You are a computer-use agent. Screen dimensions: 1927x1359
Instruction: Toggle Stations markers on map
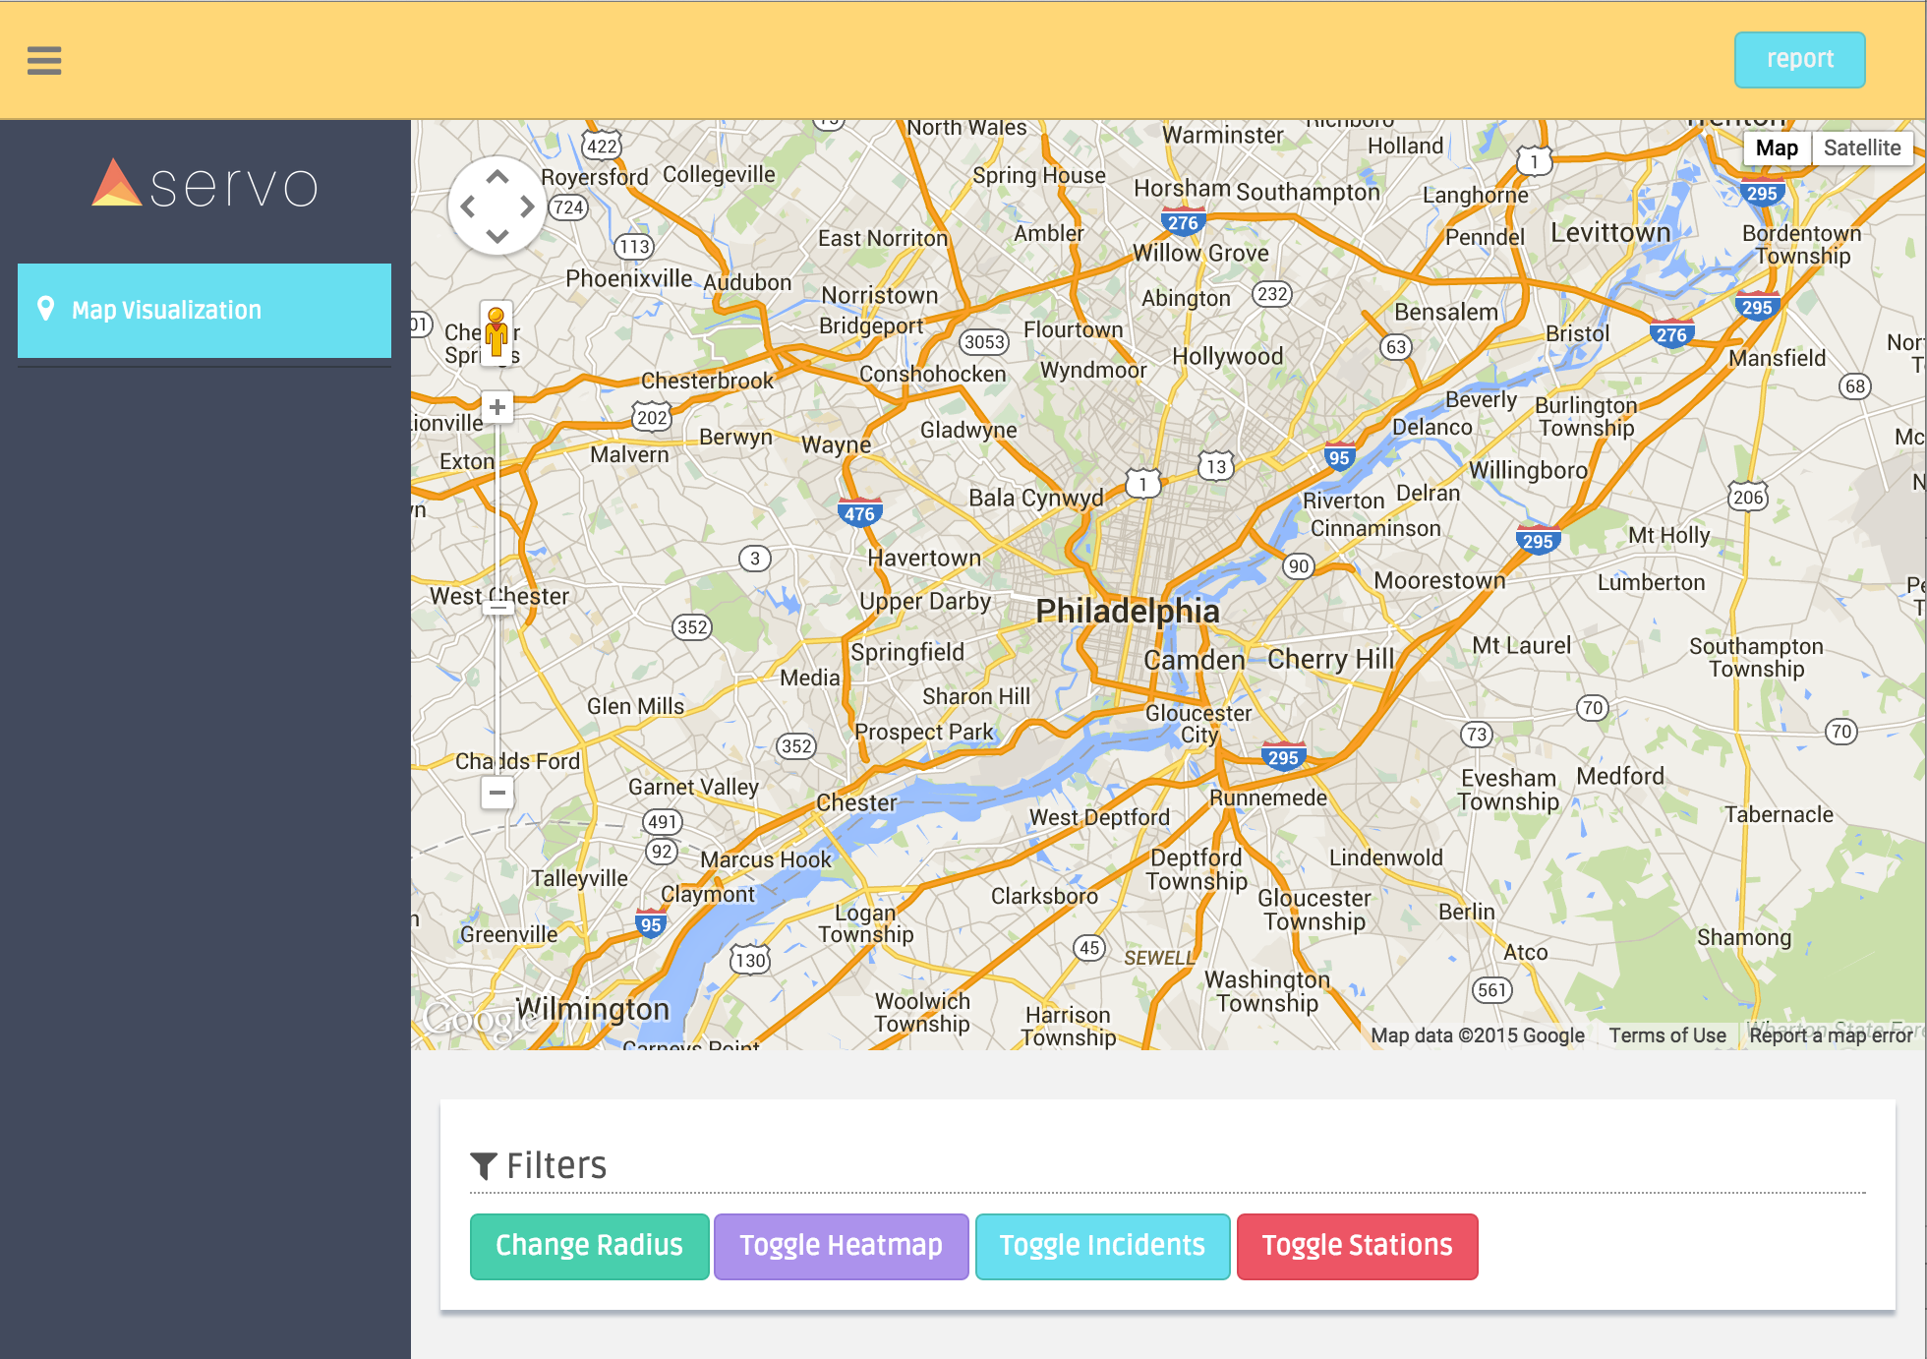pos(1357,1246)
